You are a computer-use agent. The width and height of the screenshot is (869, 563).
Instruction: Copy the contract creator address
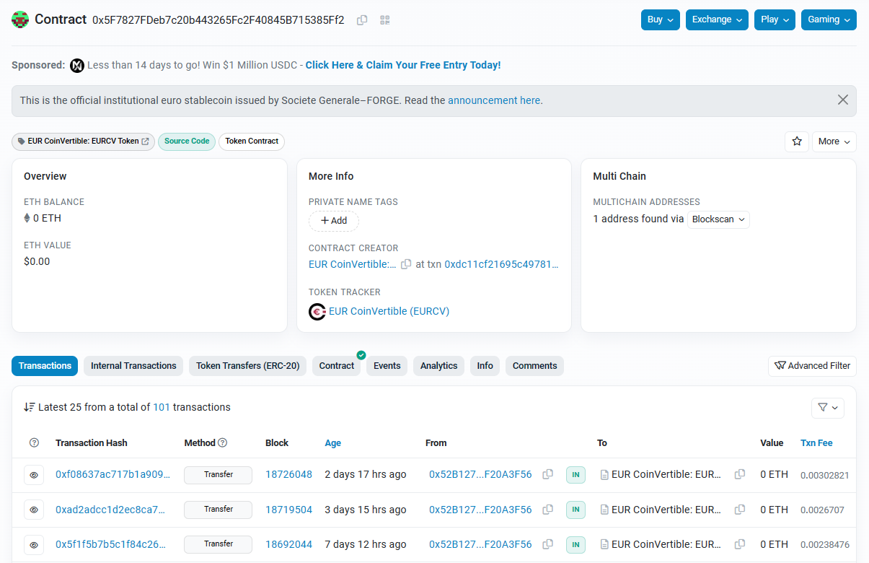point(406,264)
